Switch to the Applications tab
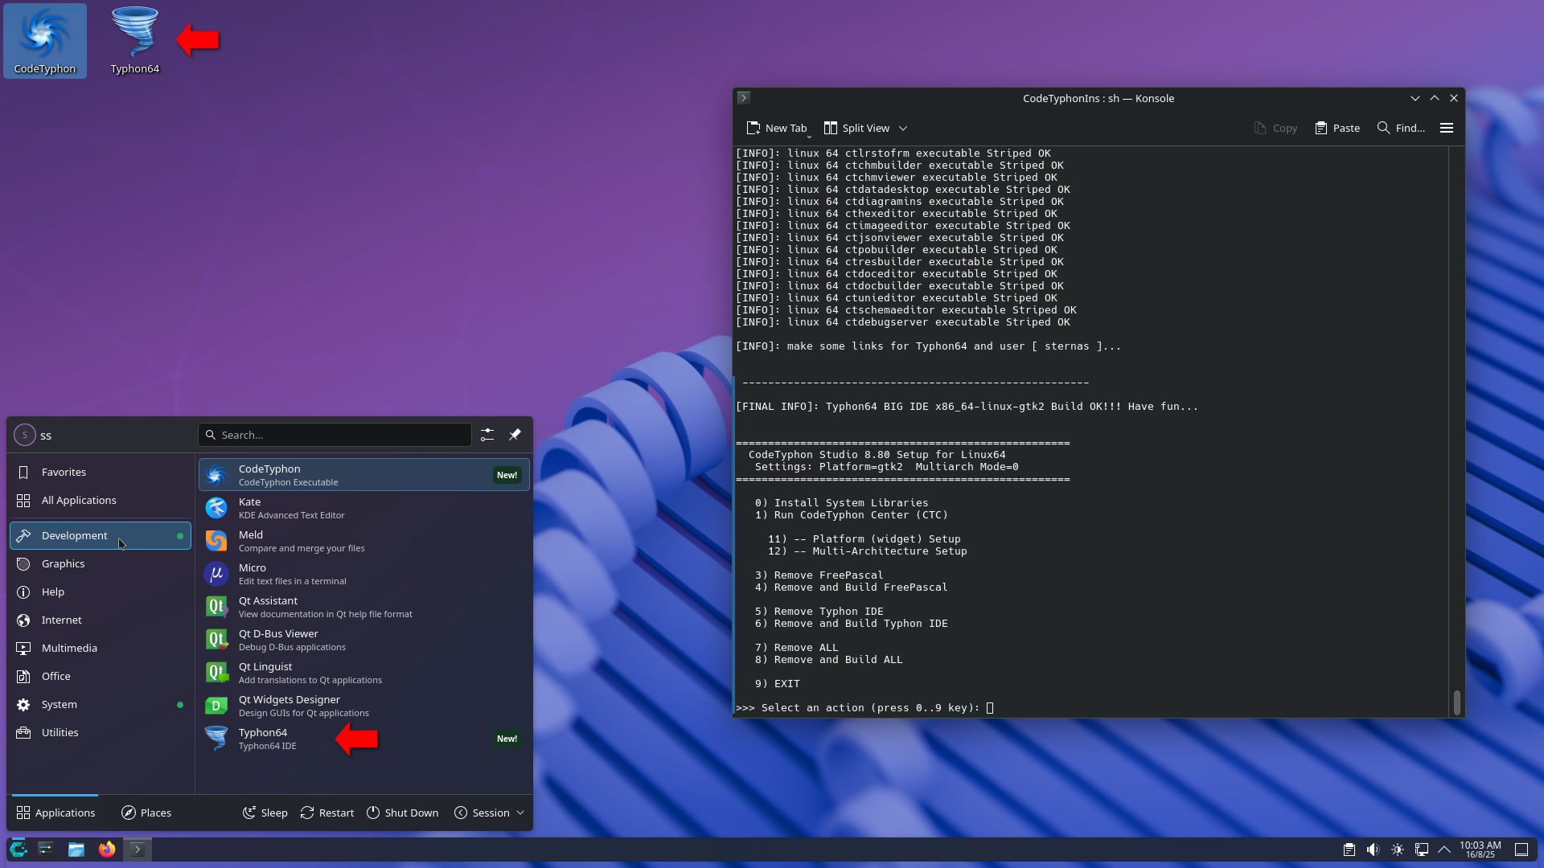The width and height of the screenshot is (1544, 868). point(55,813)
